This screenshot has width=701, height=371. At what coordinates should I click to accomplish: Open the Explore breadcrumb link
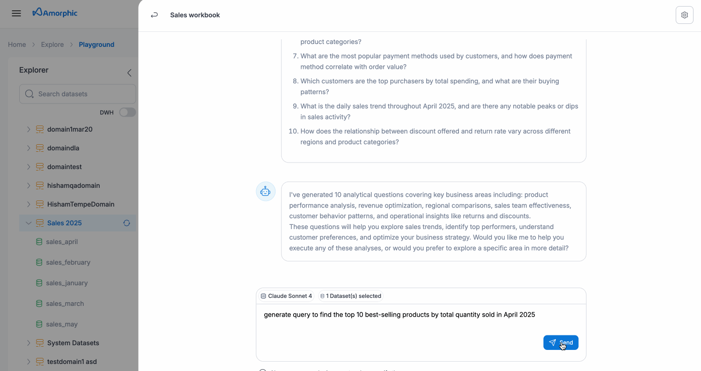(52, 45)
